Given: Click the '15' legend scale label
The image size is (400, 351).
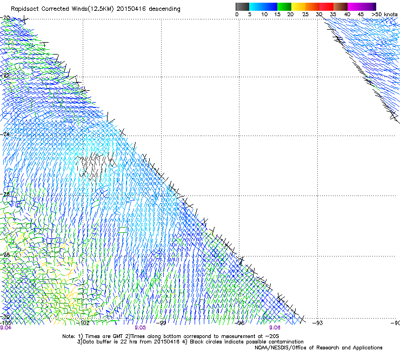Looking at the screenshot, I should pyautogui.click(x=277, y=15).
